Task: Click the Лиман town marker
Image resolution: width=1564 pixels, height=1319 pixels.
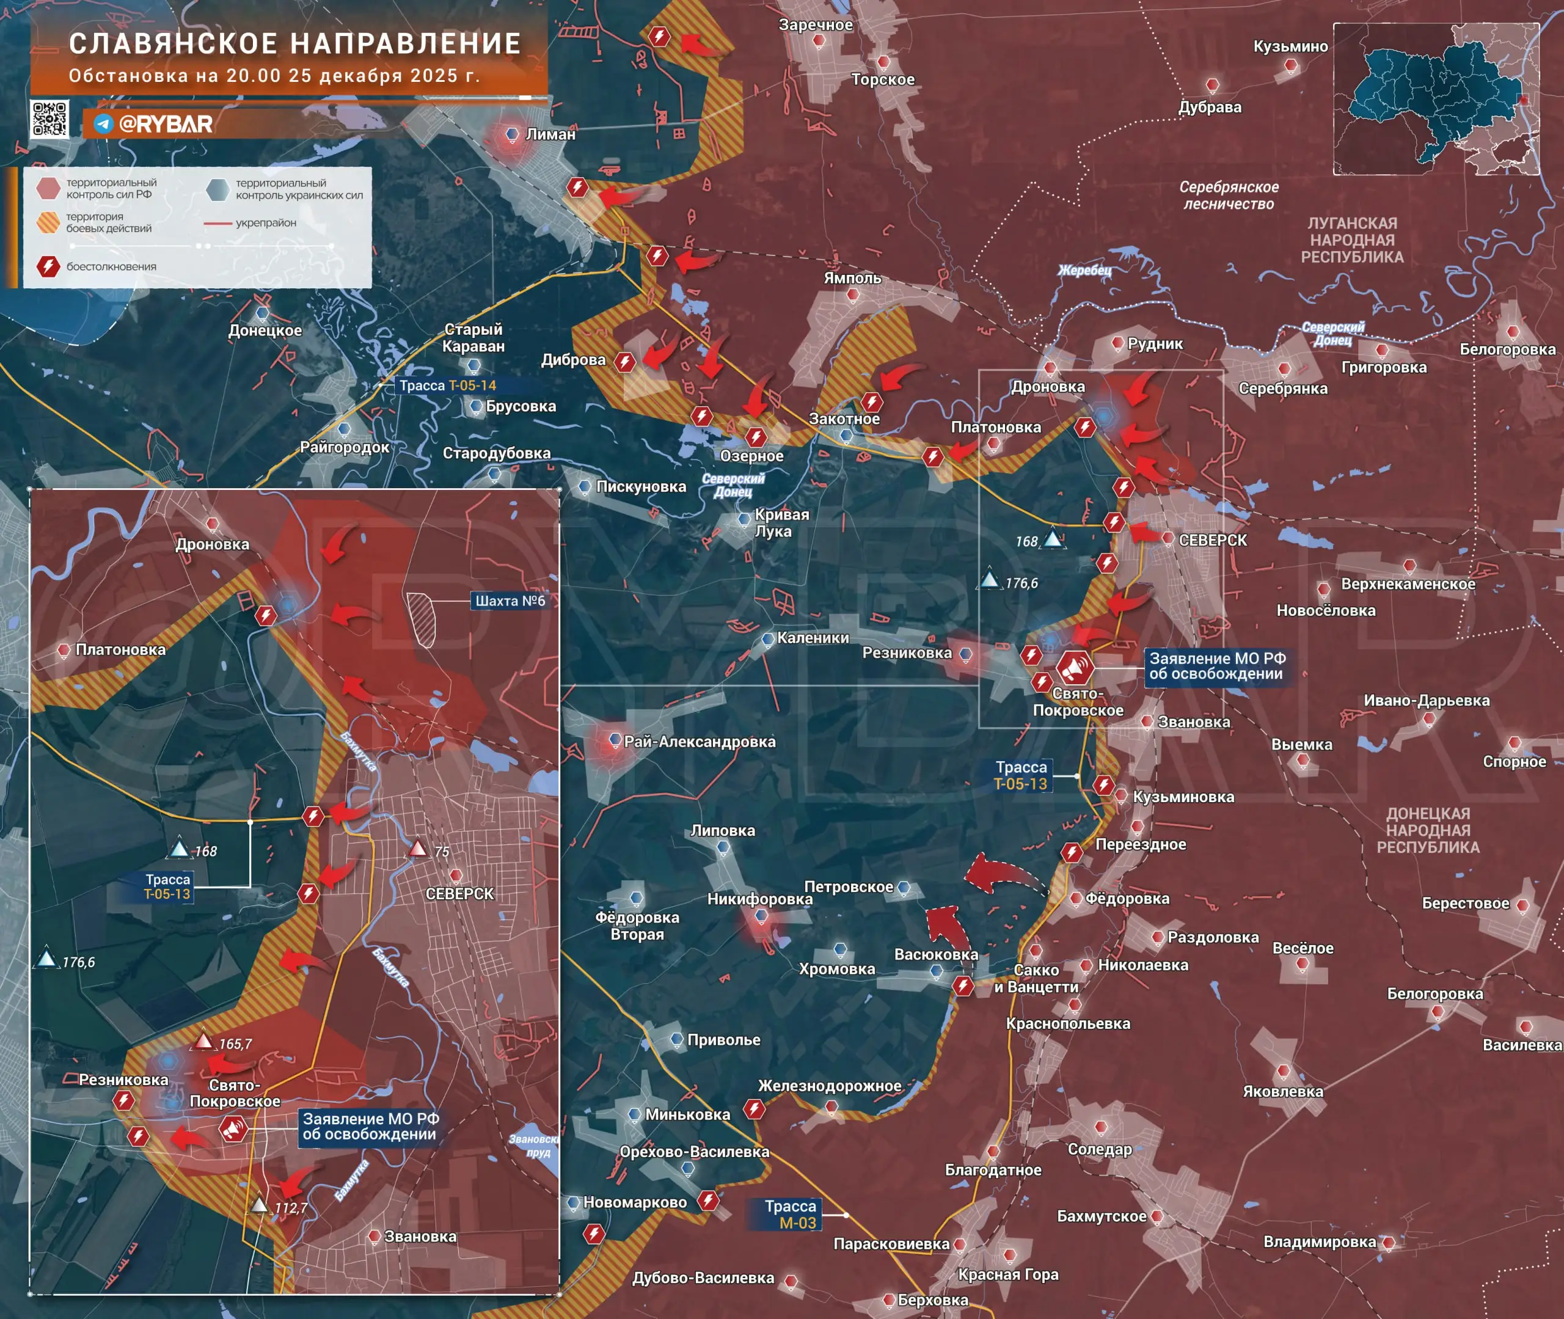Action: coord(512,134)
